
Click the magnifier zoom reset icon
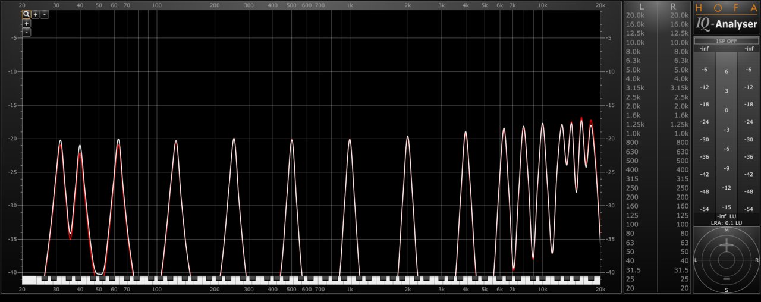[27, 14]
